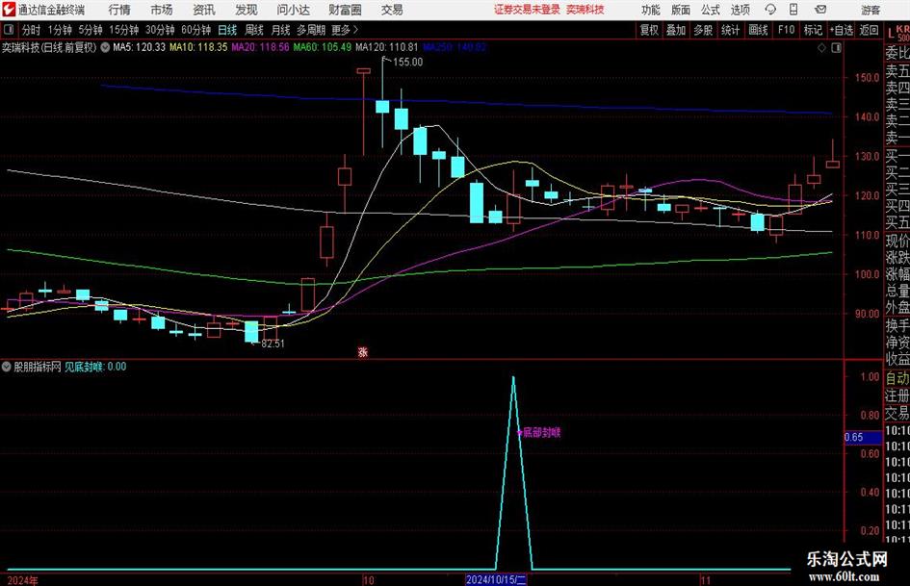Click the MA10: 118.35 label
Viewport: 910px width, 586px height.
tap(198, 47)
